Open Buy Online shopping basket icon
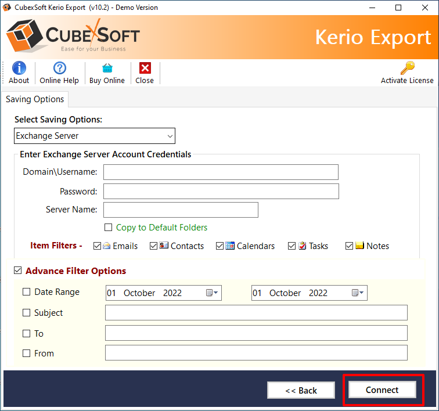439x411 pixels. (107, 68)
